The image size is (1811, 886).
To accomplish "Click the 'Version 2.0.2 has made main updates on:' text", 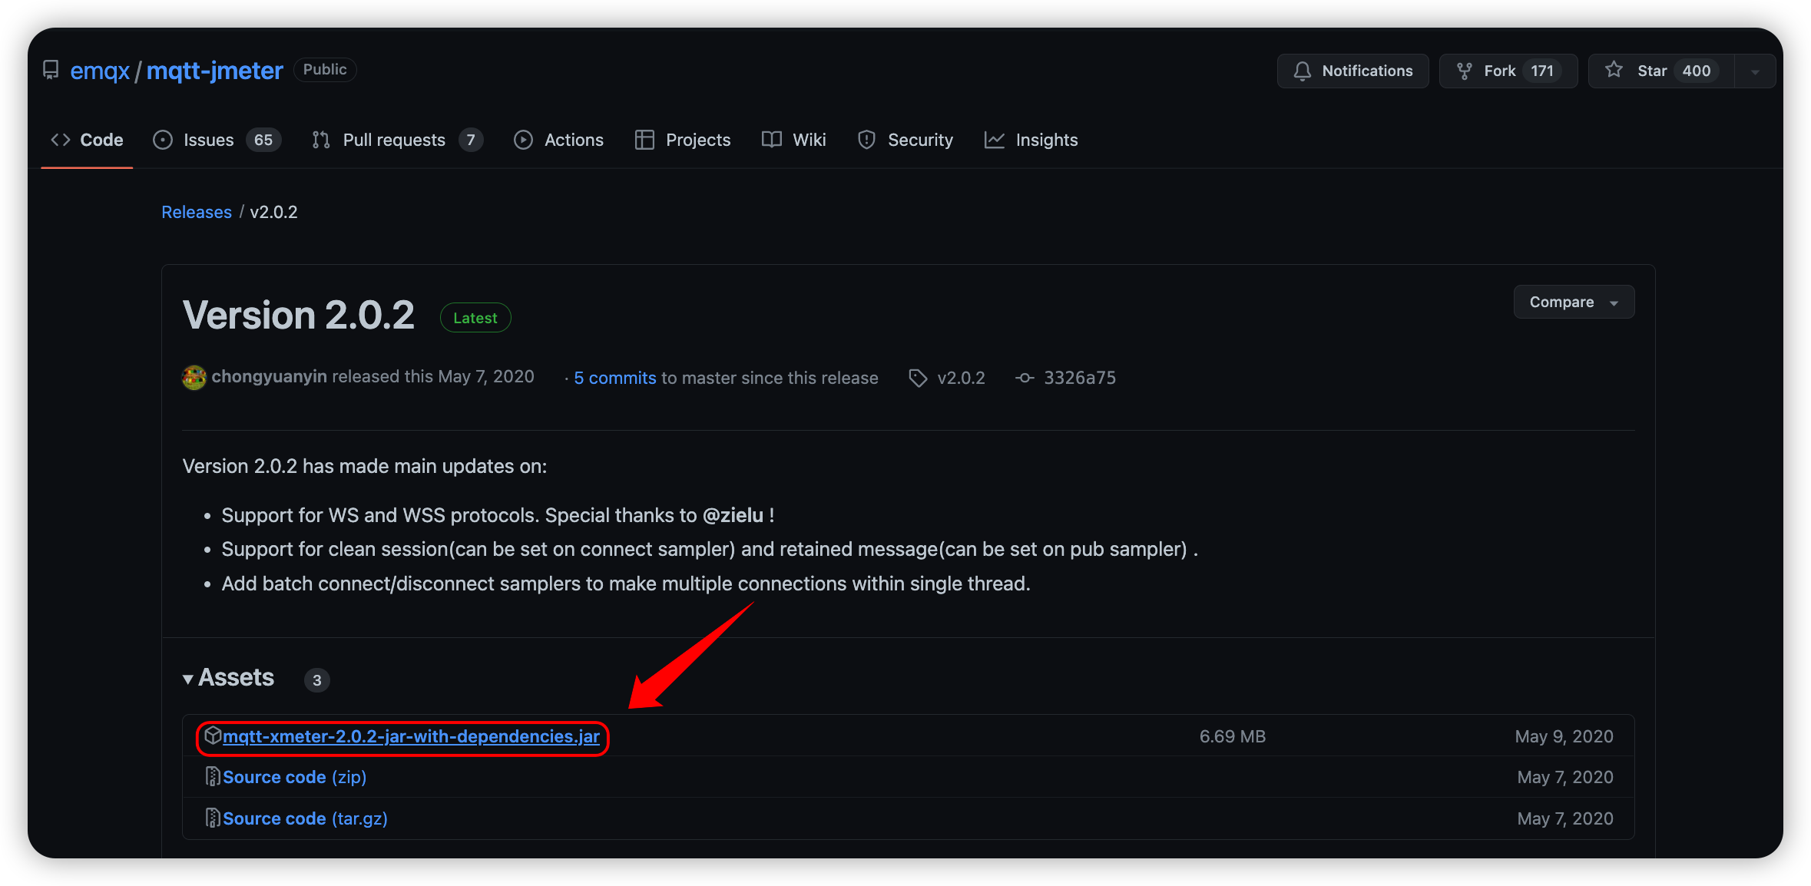I will click(x=365, y=466).
